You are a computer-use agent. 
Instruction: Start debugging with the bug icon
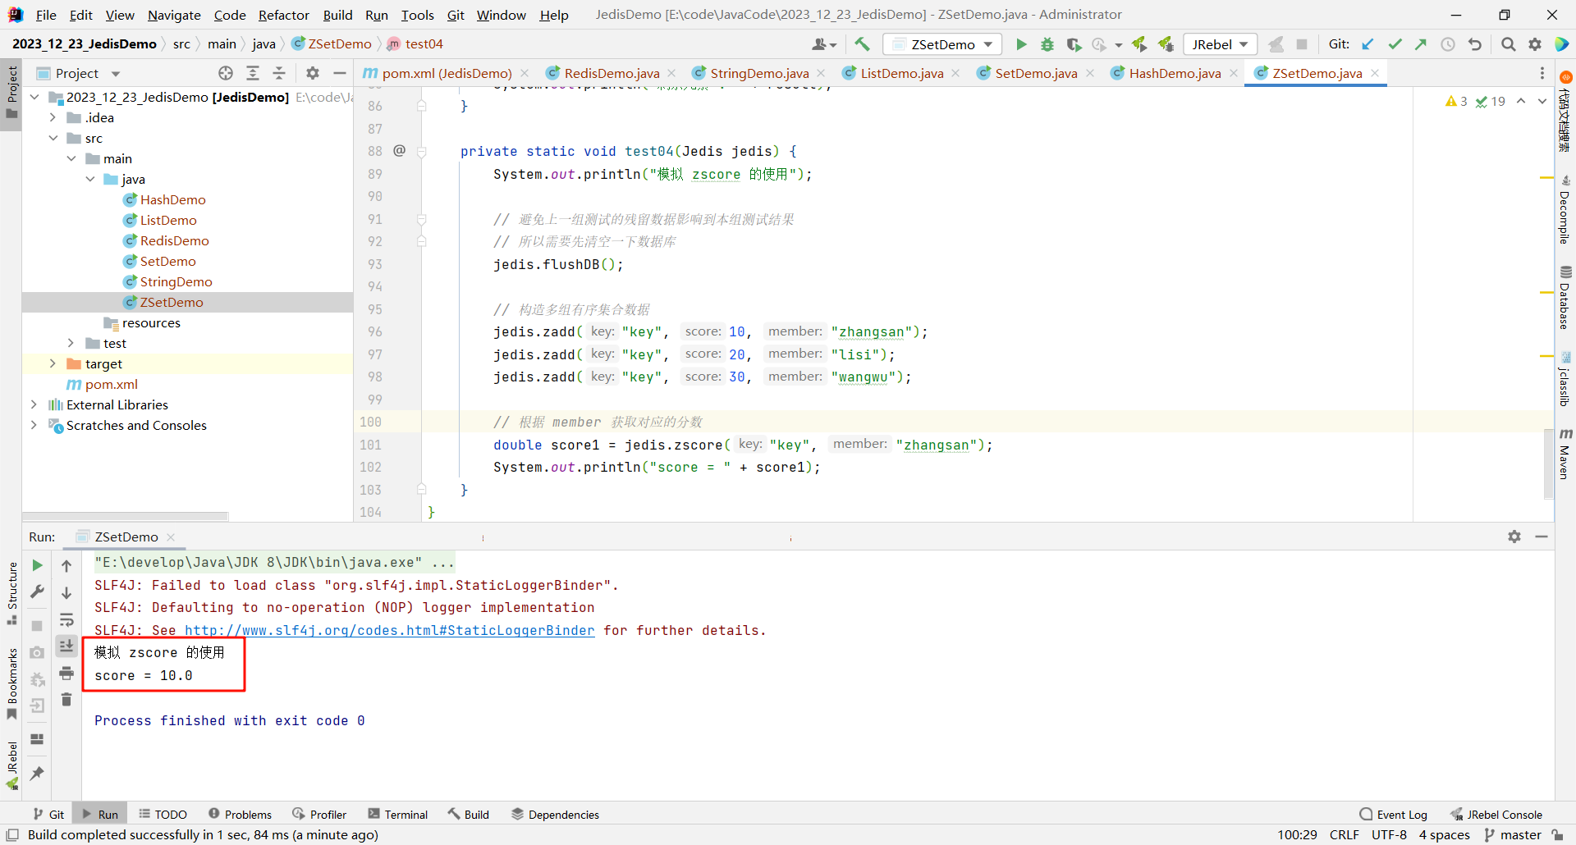pyautogui.click(x=1047, y=44)
